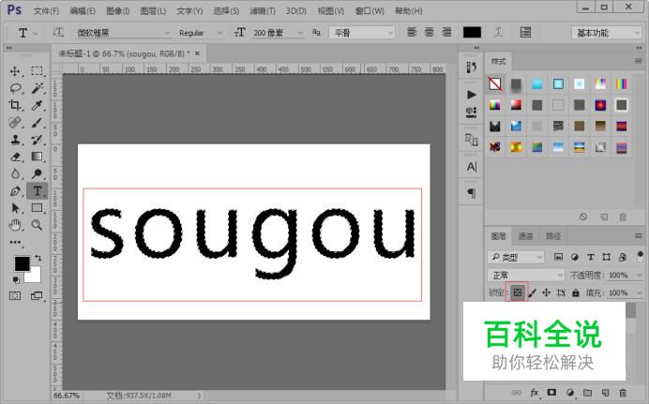Open the font size dropdown 200 像素
The height and width of the screenshot is (404, 649).
[x=278, y=33]
